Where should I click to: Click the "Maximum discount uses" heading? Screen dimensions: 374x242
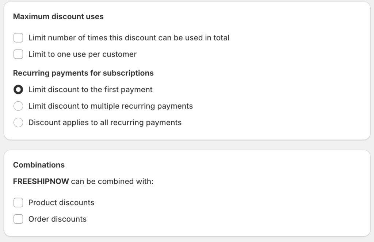(58, 16)
